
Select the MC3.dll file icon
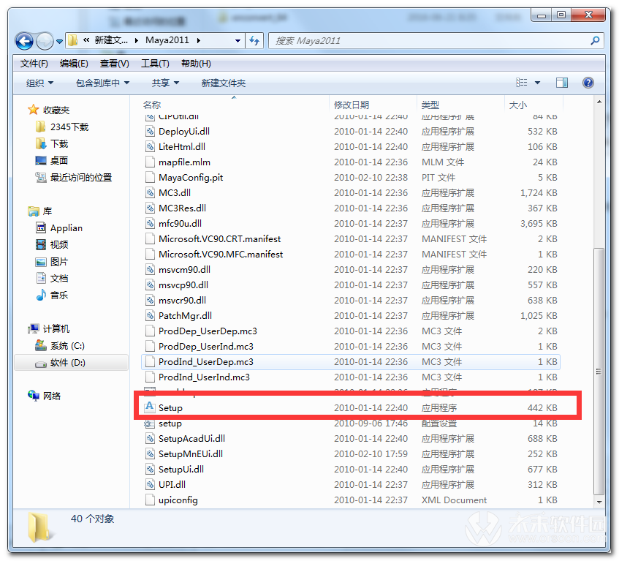150,193
